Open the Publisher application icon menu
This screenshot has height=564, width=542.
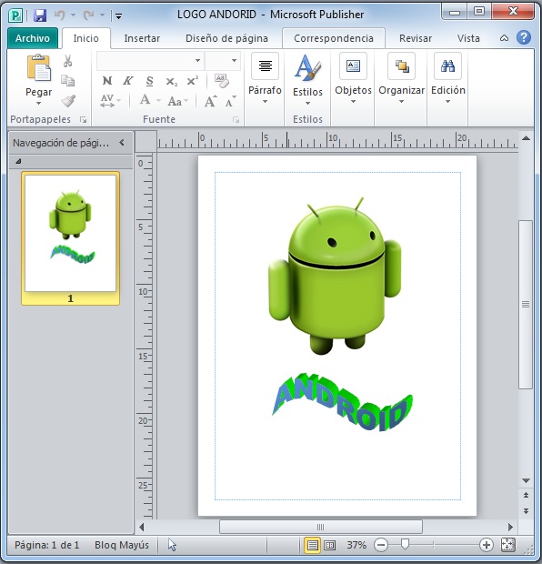tap(15, 15)
